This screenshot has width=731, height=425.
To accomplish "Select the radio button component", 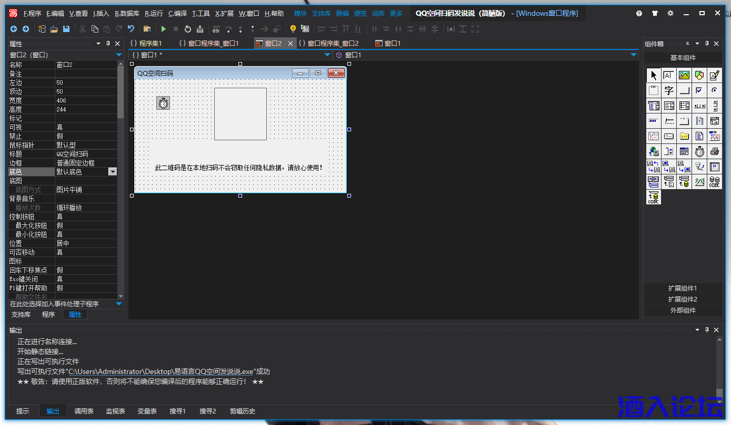I will [714, 90].
